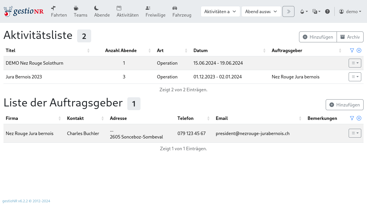The height and width of the screenshot is (206, 367).
Task: Expand the Abend auswählen dropdown
Action: [x=261, y=11]
